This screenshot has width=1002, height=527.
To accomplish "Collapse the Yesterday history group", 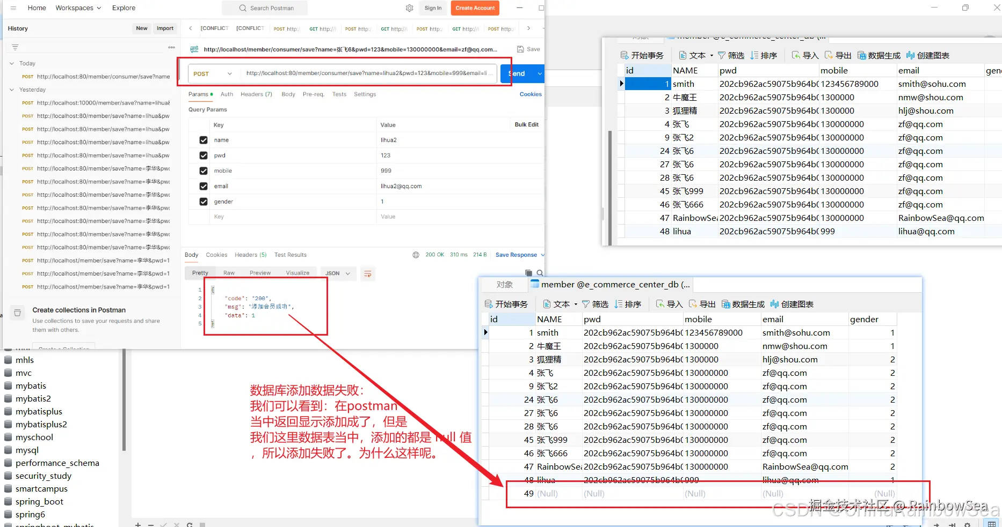I will tap(12, 90).
